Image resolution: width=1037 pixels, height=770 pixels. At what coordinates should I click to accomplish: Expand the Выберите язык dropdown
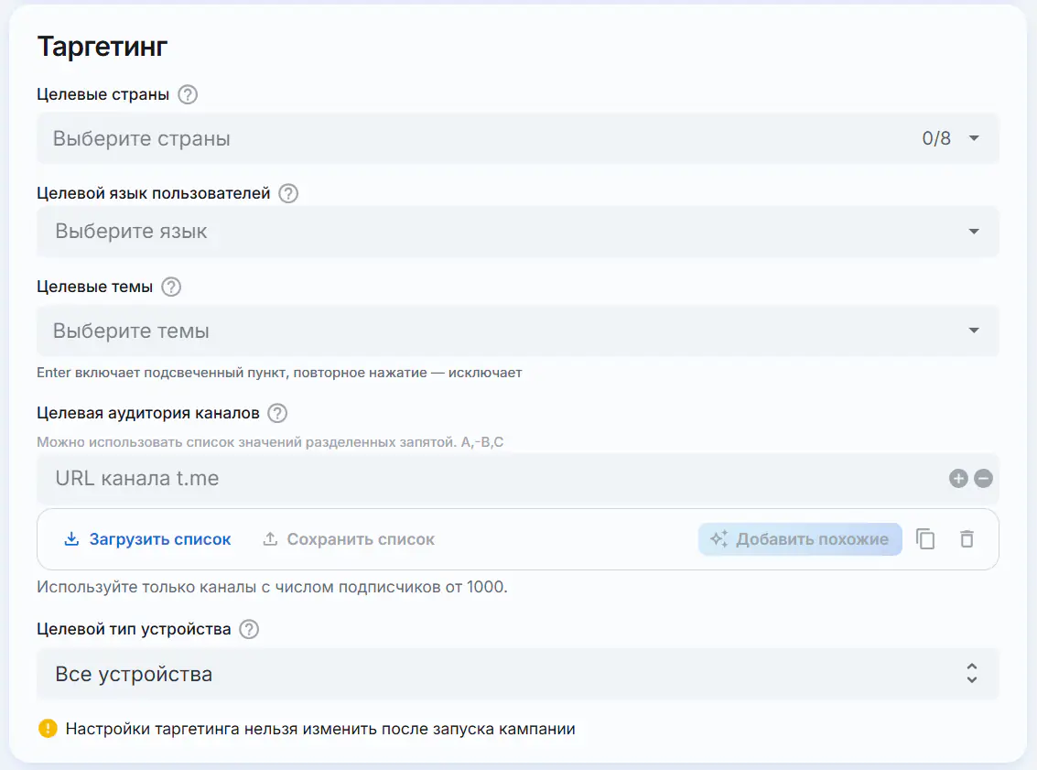click(517, 232)
